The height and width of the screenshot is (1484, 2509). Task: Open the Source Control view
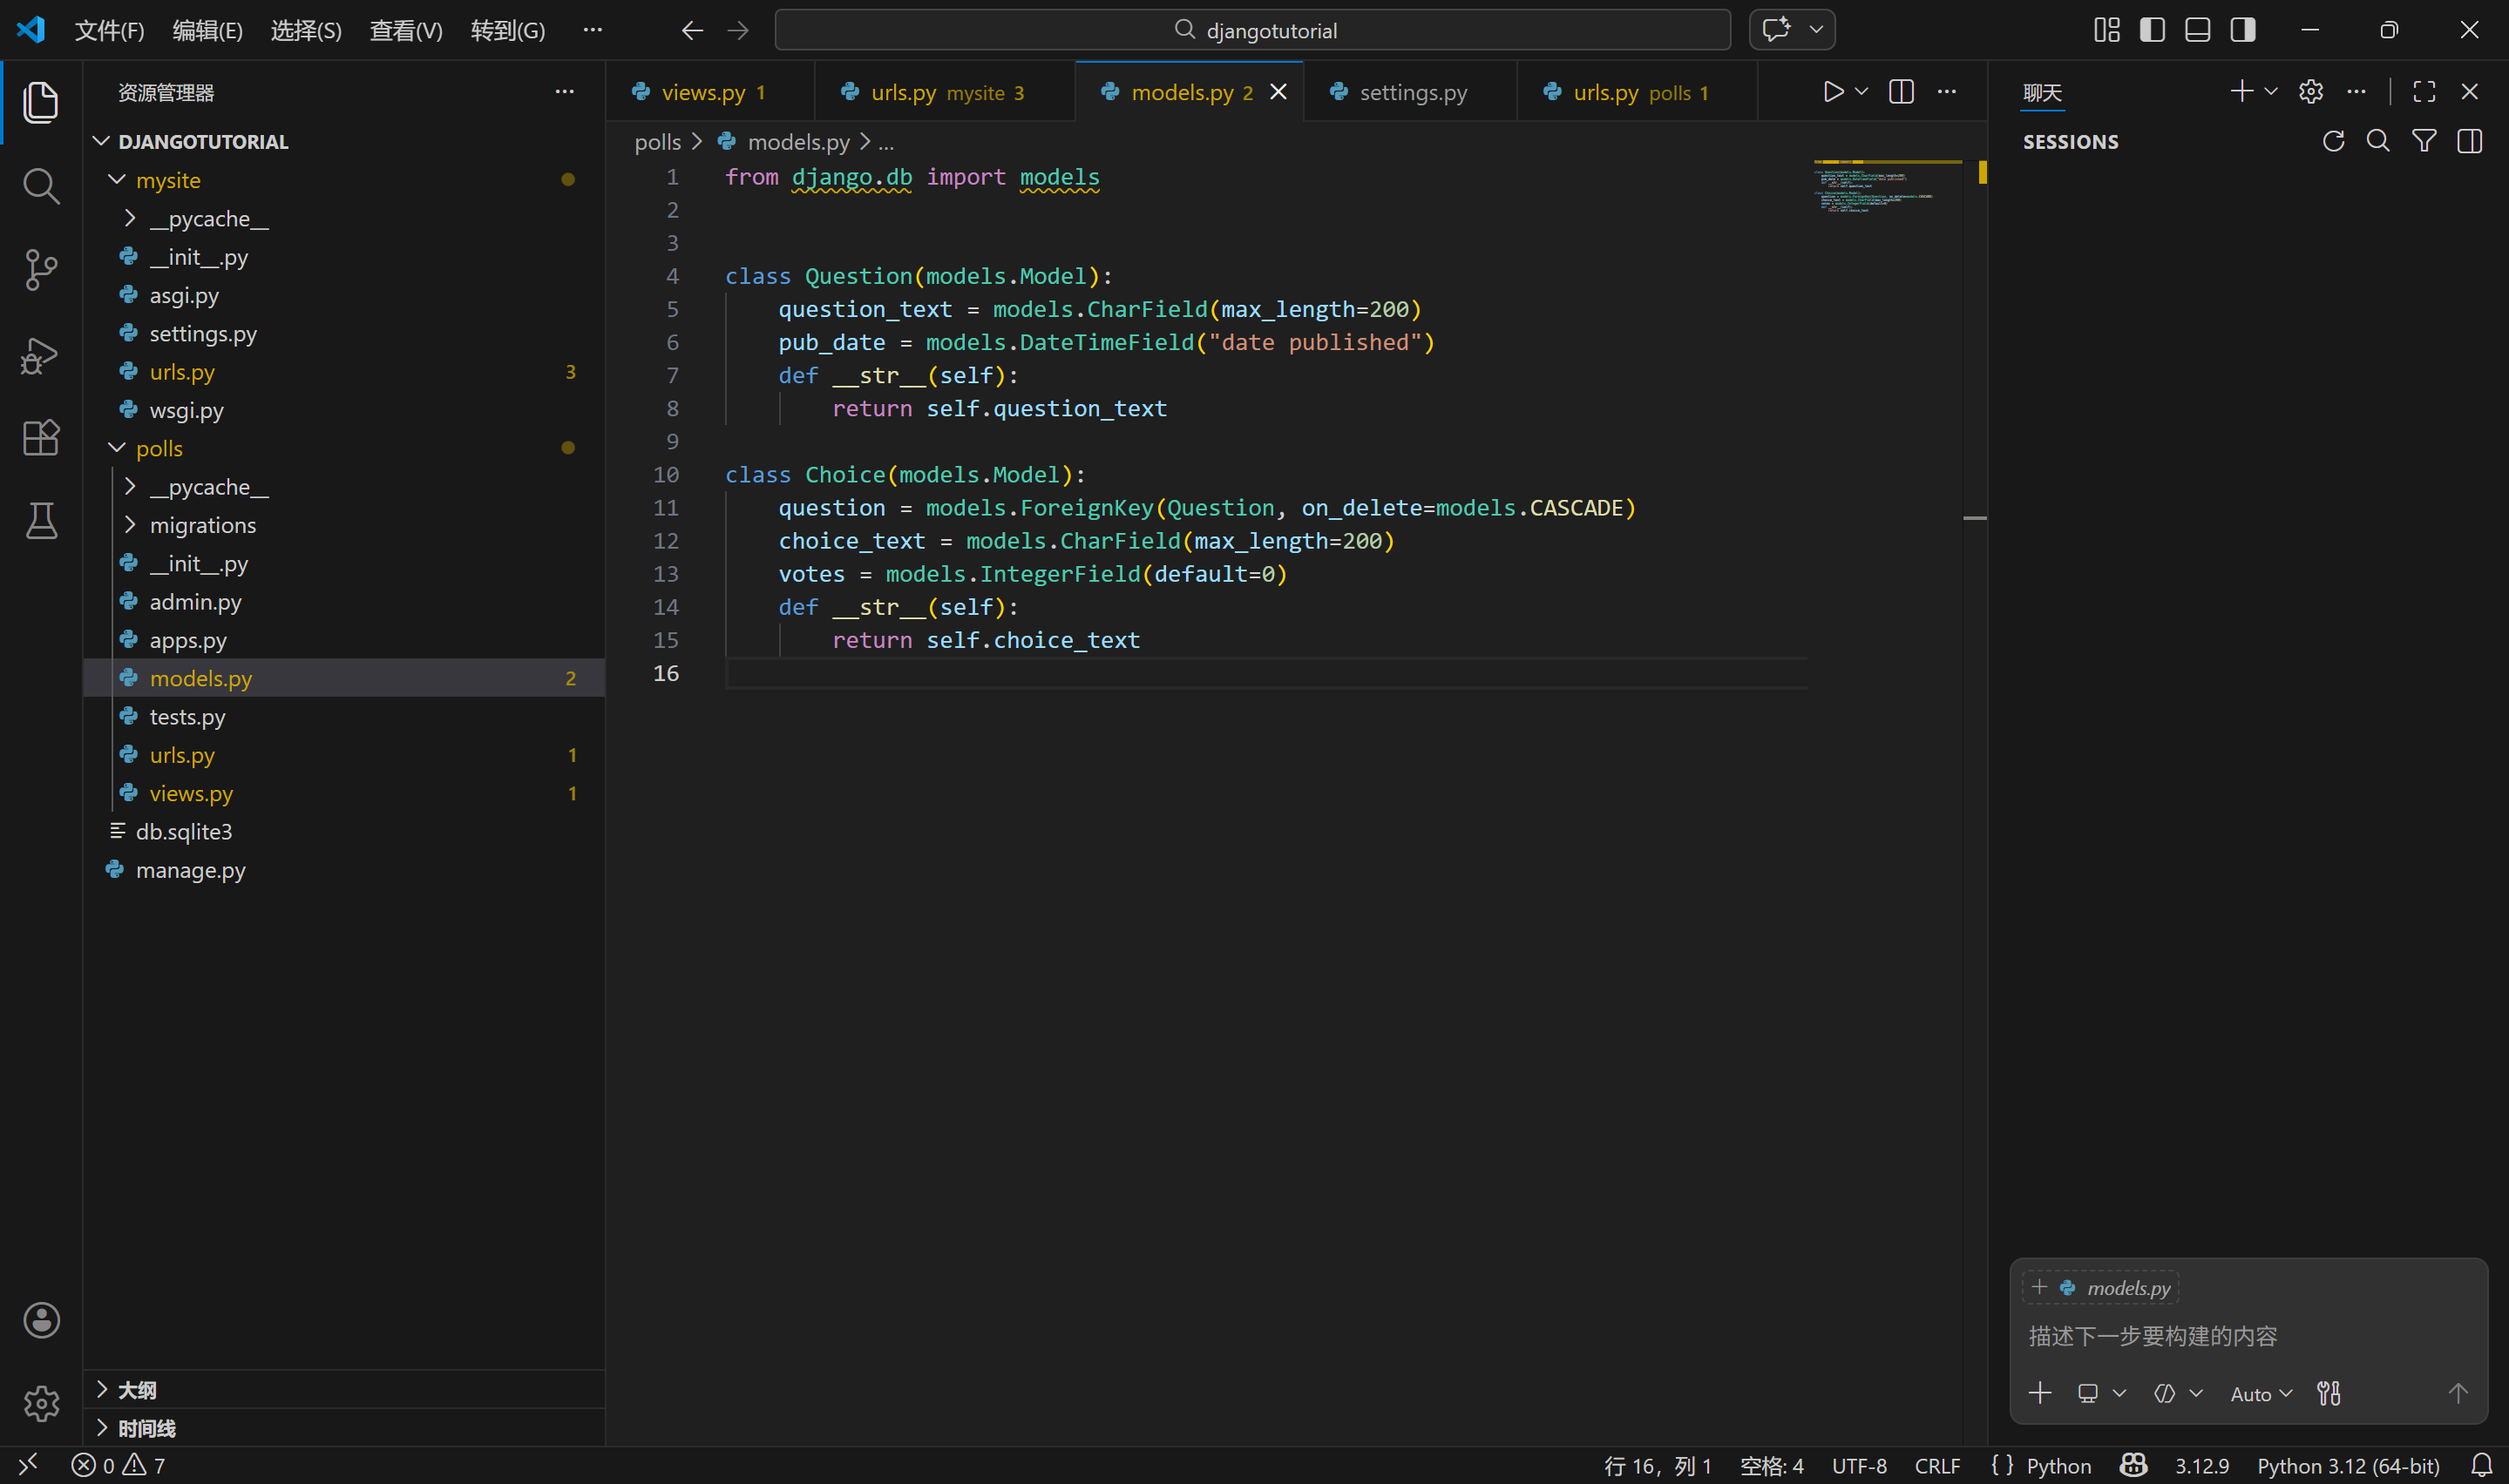40,269
